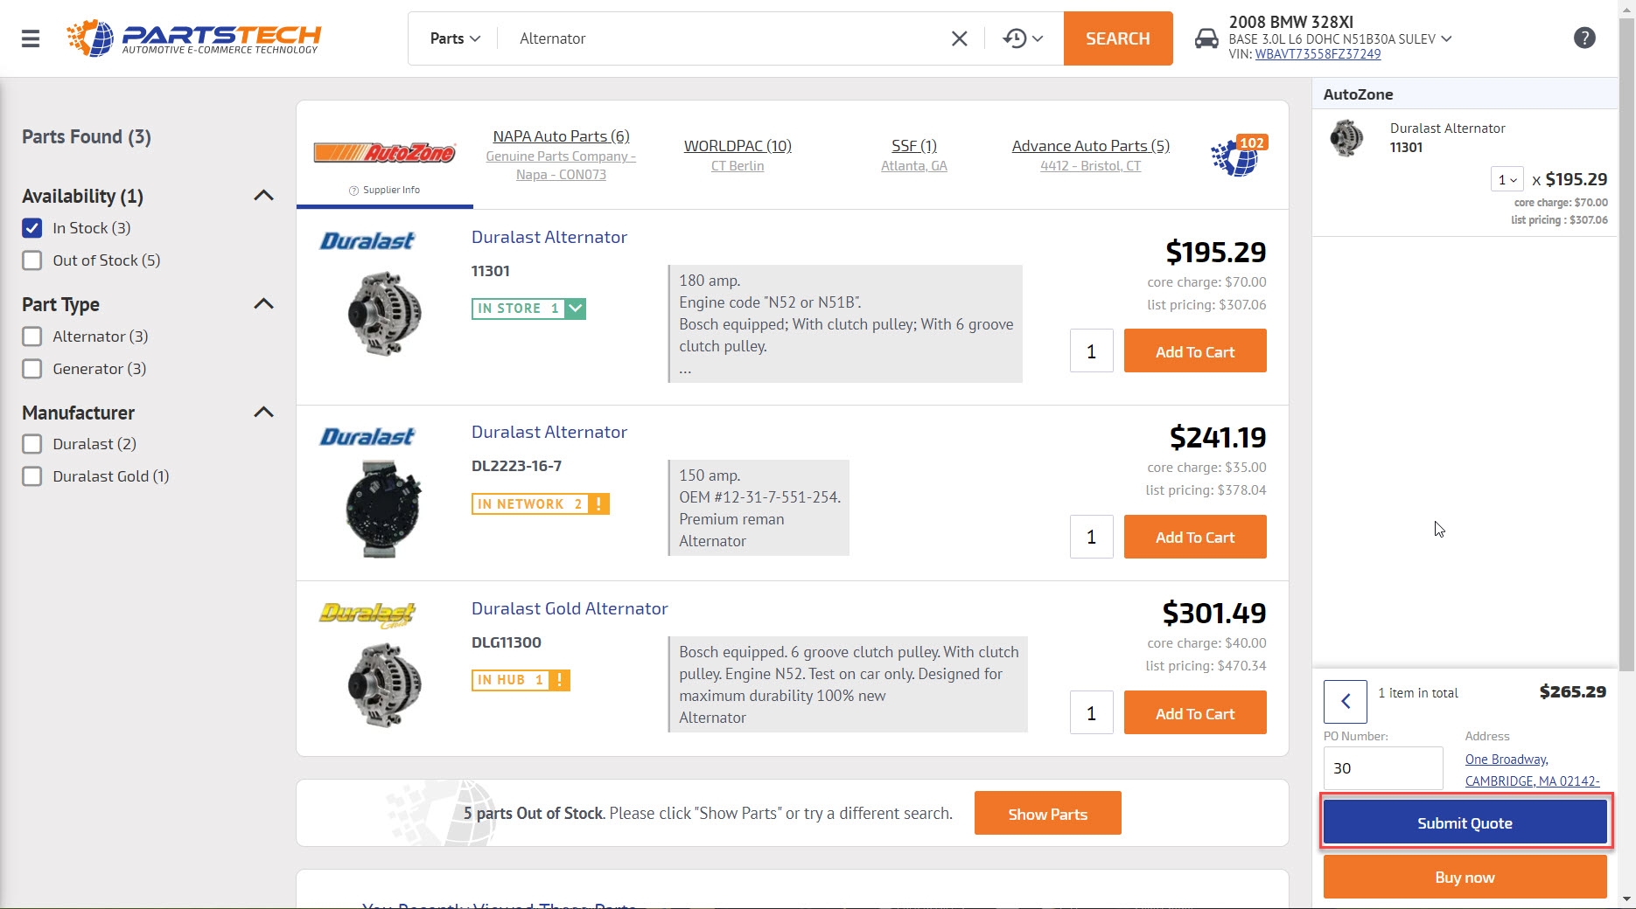This screenshot has height=909, width=1636.
Task: Click the PartsTech logo
Action: click(192, 38)
